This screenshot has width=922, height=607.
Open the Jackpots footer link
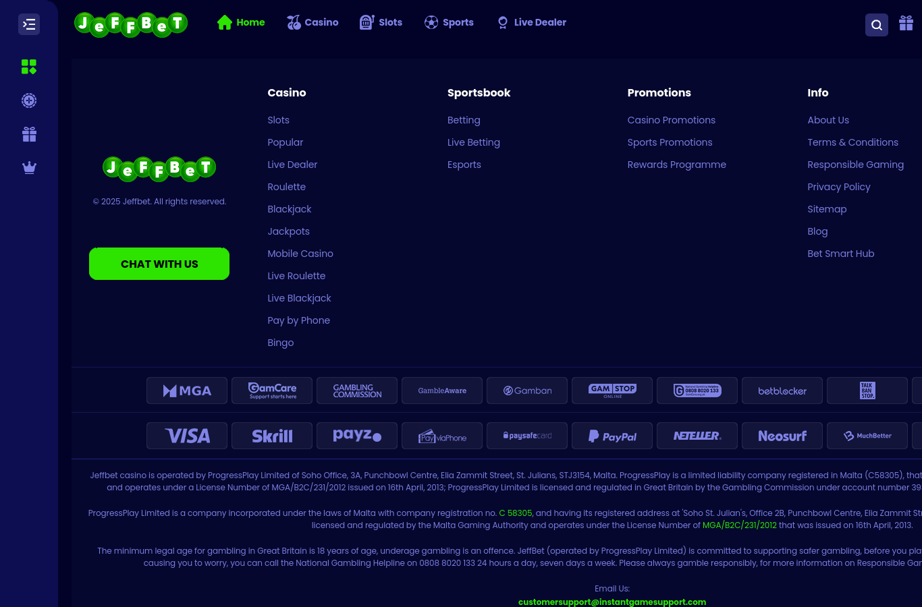click(288, 231)
